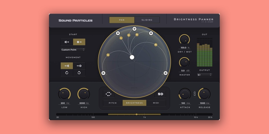This screenshot has width=269, height=134.
Task: Click the white center point in the panner
Action: (x=132, y=57)
